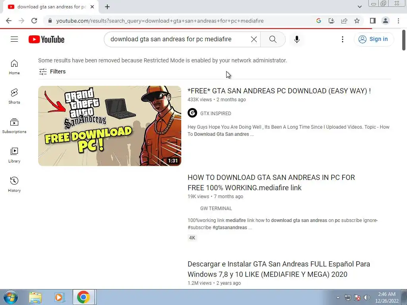Click the first video description text
The height and width of the screenshot is (305, 407).
point(289,130)
